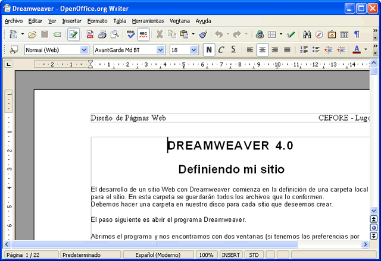Toggle AutoSpellcheck icon

[143, 34]
